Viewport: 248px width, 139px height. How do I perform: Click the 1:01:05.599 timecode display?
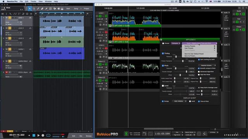pos(162,134)
